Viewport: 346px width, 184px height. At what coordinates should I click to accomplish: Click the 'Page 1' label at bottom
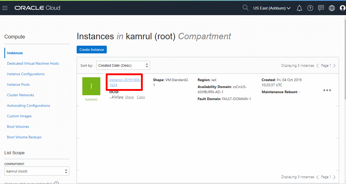[x=326, y=177]
